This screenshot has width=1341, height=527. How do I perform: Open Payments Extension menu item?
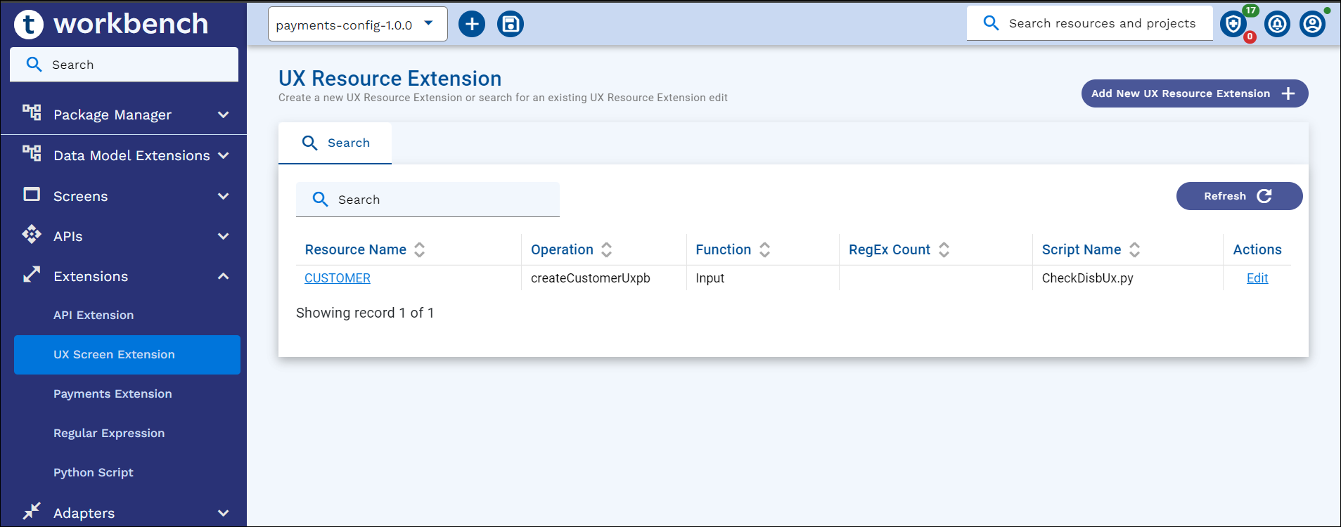point(113,393)
